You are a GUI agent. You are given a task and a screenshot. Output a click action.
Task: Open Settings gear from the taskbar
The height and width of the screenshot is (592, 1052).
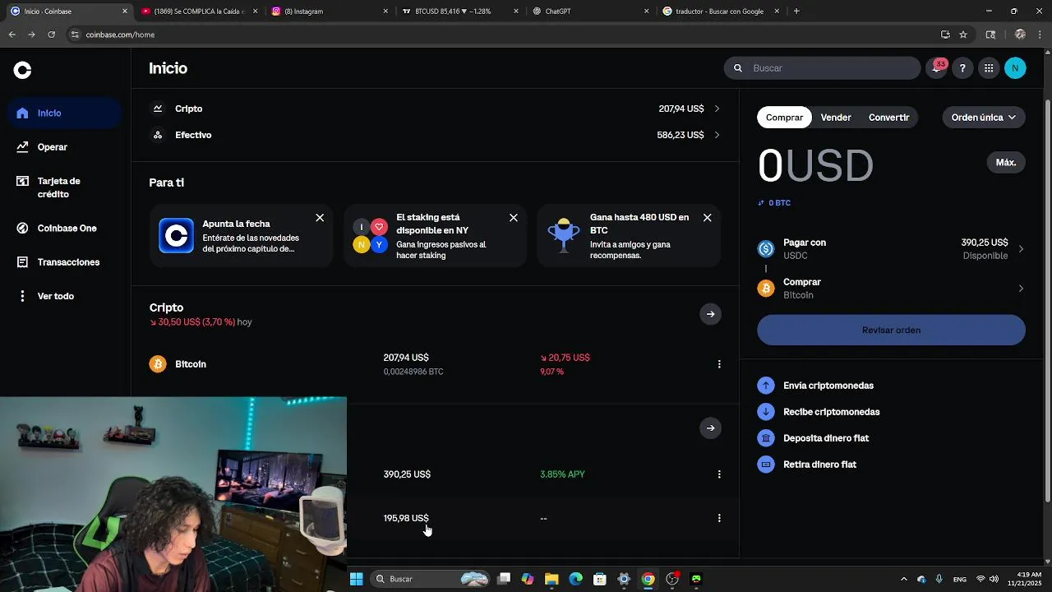tap(624, 579)
